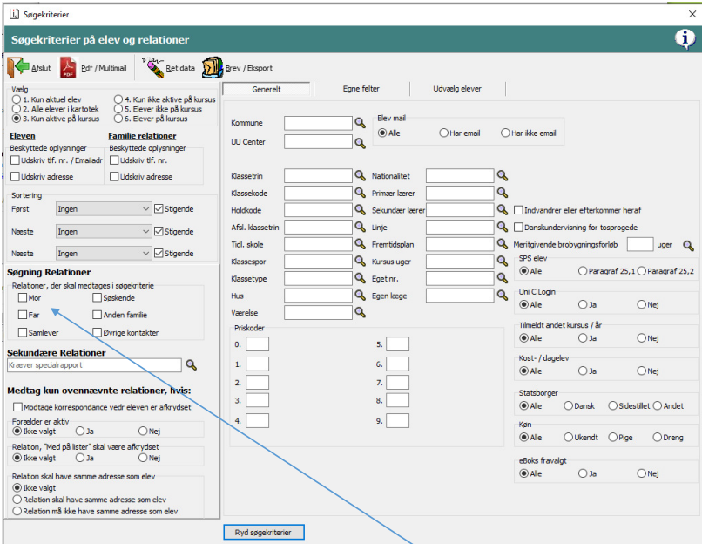Choose Dansk under Statsborger
702x544 pixels.
pyautogui.click(x=569, y=406)
